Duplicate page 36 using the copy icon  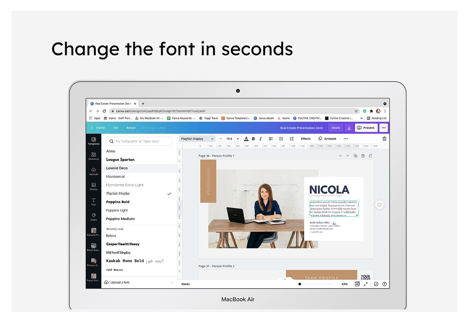click(x=355, y=156)
